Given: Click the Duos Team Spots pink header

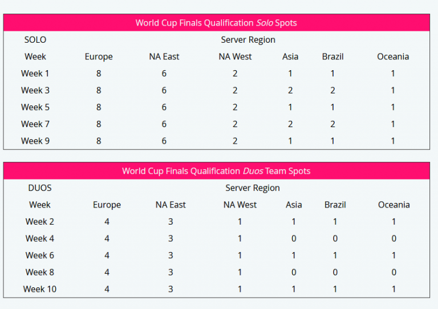Looking at the screenshot, I should (x=216, y=171).
